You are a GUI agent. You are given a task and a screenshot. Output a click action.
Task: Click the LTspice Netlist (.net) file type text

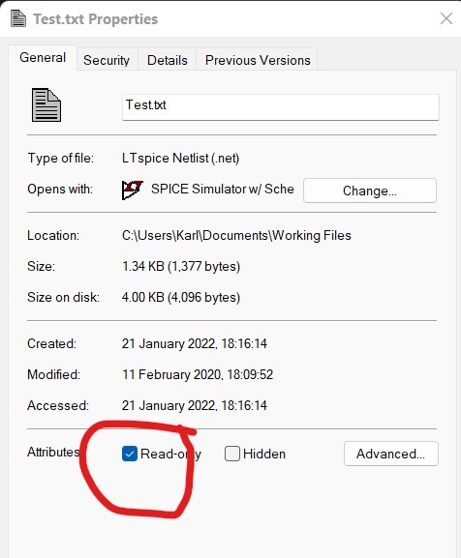[181, 158]
